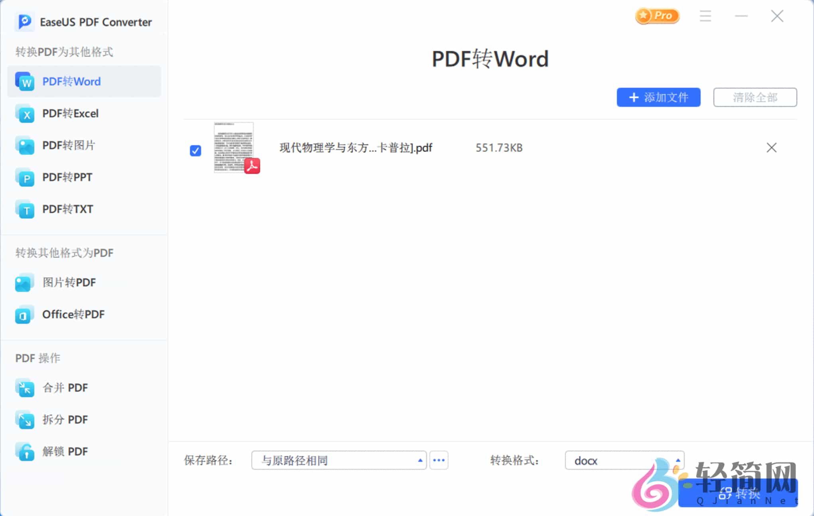Click the file size 551.73KB
Image resolution: width=814 pixels, height=516 pixels.
(499, 148)
